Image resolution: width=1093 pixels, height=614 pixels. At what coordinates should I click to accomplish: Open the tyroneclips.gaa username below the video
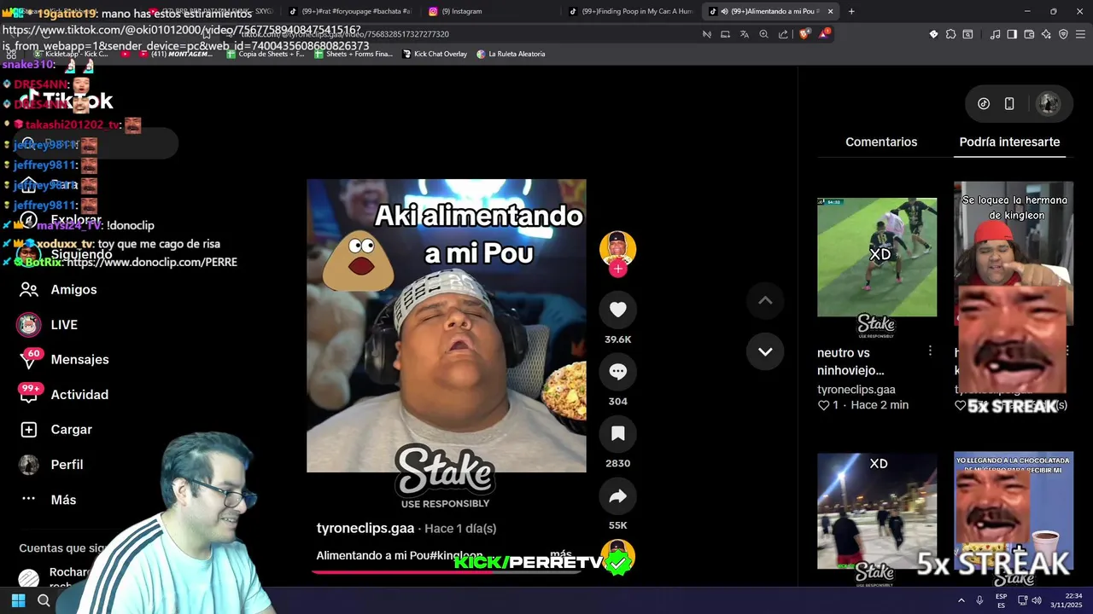pos(365,528)
